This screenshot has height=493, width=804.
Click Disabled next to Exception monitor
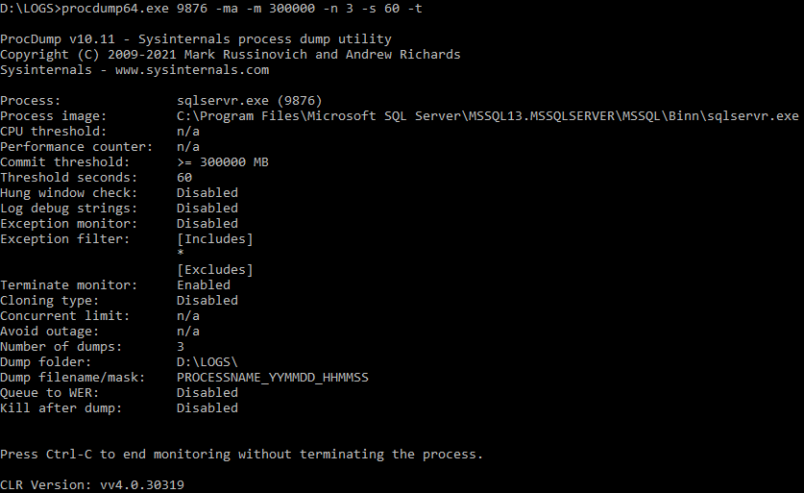coord(207,224)
